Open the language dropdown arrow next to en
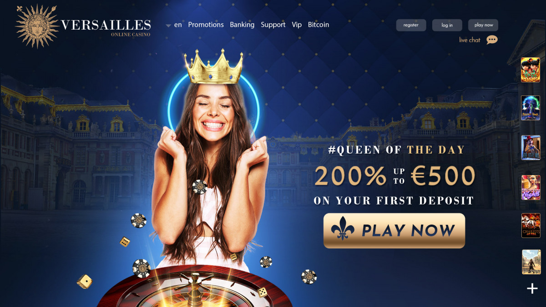 [x=168, y=25]
